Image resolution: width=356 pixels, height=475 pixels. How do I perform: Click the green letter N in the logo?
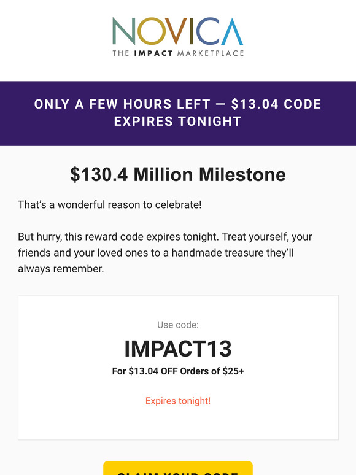point(123,31)
